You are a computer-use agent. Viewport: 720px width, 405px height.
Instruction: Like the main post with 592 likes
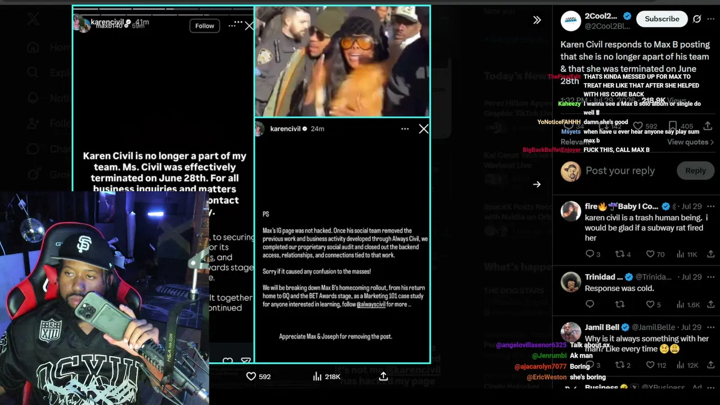638,126
